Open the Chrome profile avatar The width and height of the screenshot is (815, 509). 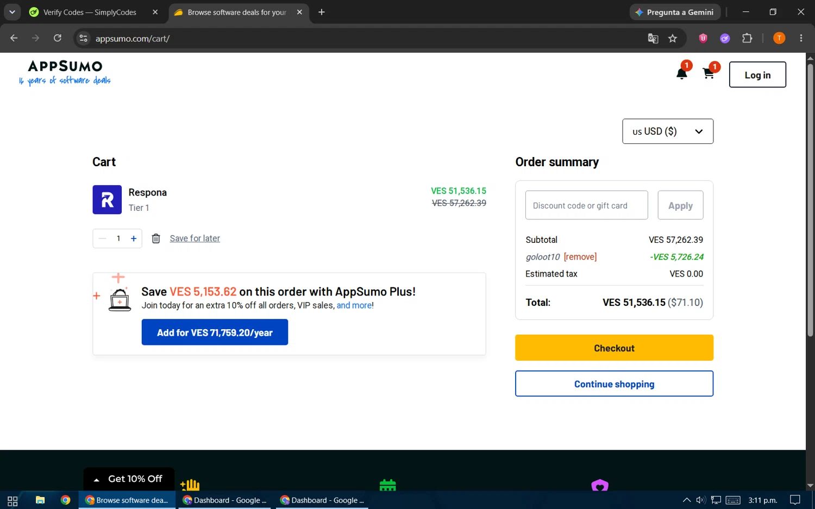tap(779, 38)
